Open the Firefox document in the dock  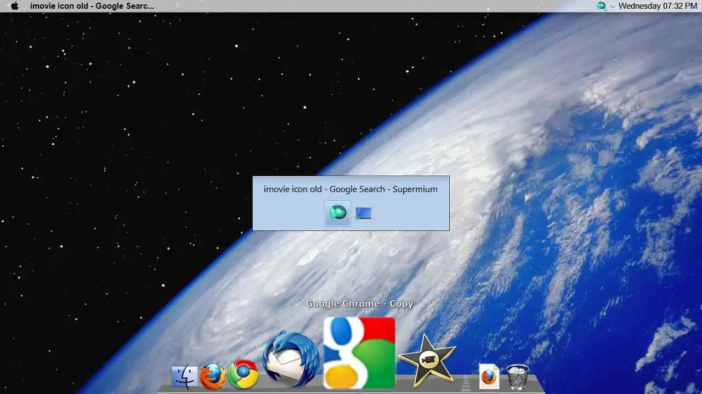click(x=489, y=376)
